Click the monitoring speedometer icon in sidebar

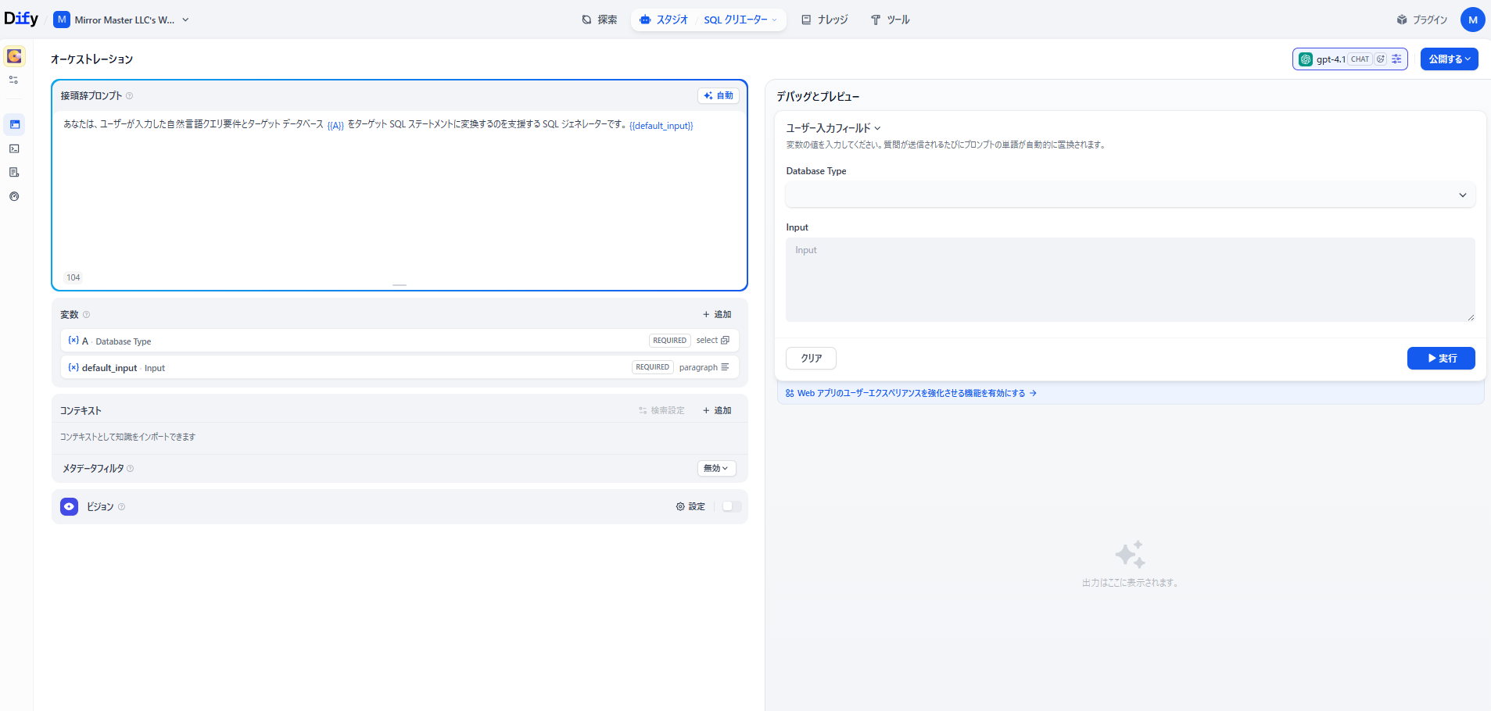[13, 196]
